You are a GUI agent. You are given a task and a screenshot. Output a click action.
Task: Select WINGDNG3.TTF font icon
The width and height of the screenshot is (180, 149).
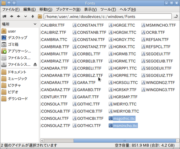(x=143, y=90)
